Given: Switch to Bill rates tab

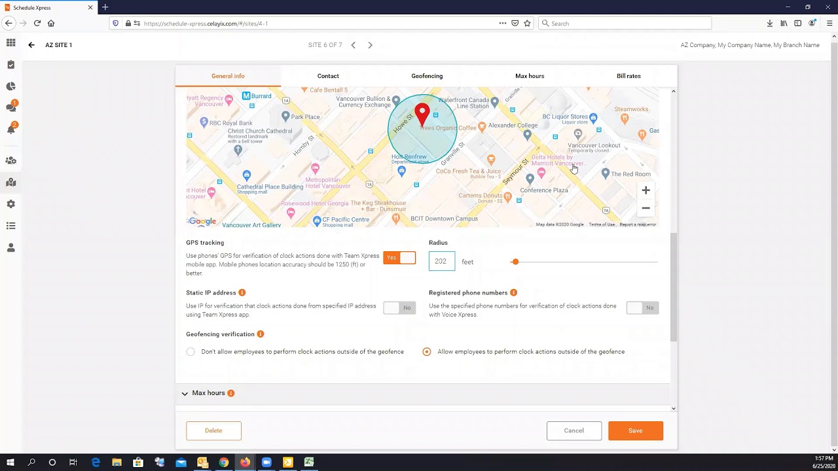Looking at the screenshot, I should point(628,76).
